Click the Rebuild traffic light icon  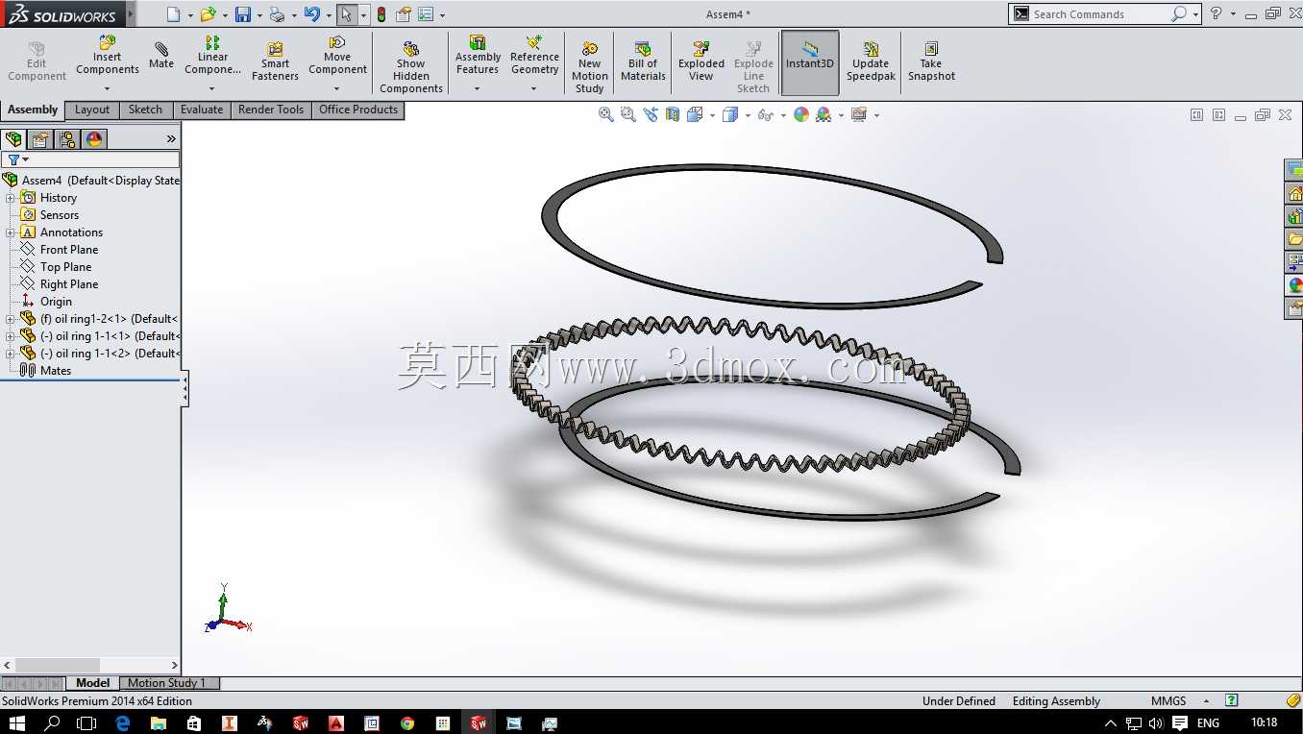pyautogui.click(x=381, y=14)
